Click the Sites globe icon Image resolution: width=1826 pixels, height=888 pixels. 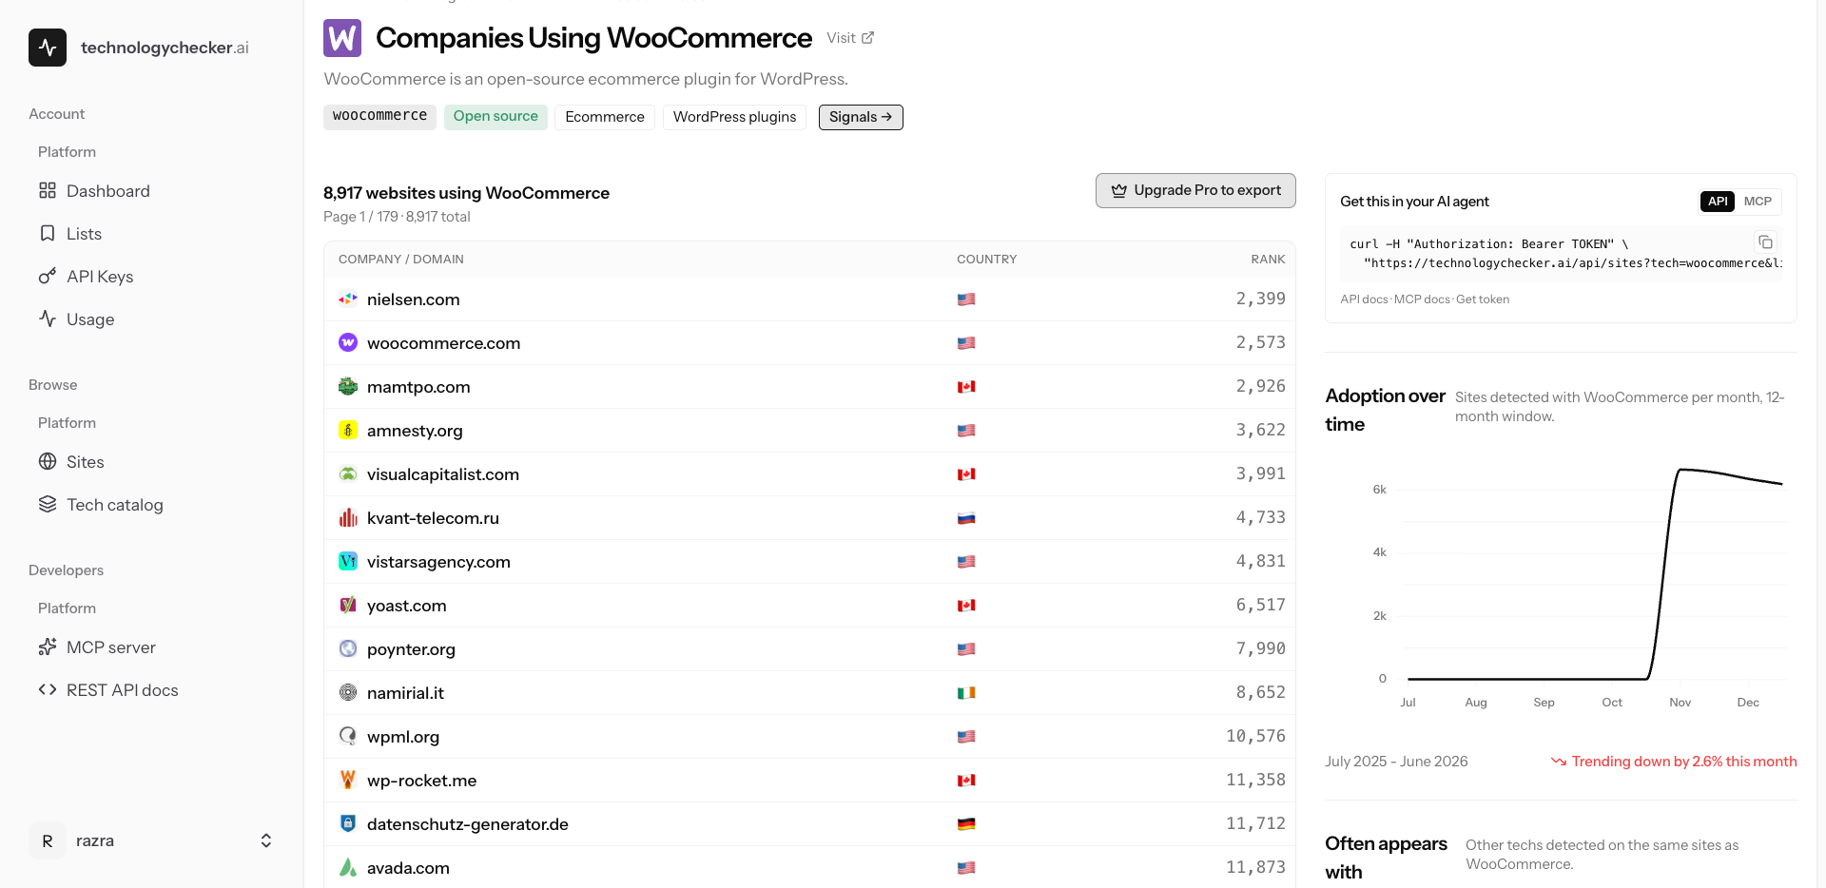48,462
